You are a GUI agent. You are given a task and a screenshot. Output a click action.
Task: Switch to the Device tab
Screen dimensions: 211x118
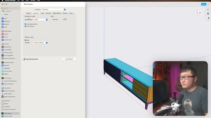[x=29, y=13]
